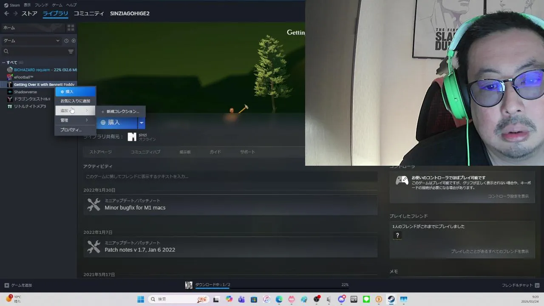Click the BIOHAZARD requiem game icon
This screenshot has width=544, height=306.
click(x=10, y=70)
